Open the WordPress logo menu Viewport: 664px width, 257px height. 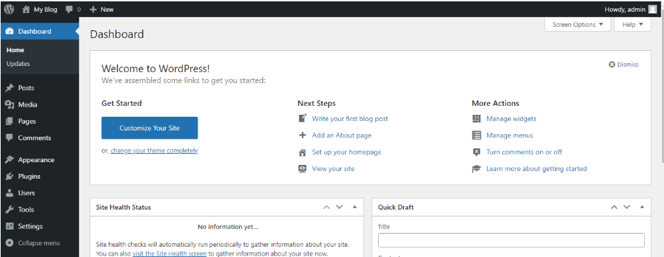(x=9, y=9)
